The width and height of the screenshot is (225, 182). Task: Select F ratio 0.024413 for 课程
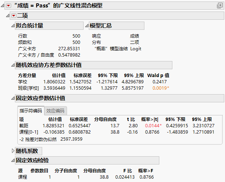click(125, 177)
